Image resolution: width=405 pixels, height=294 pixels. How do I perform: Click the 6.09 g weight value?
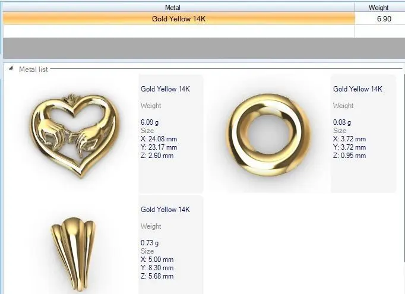(x=150, y=122)
